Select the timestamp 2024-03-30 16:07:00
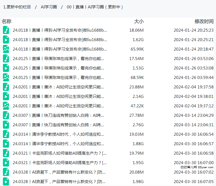Image resolution: width=216 pixels, height=186 pixels. click(x=194, y=163)
